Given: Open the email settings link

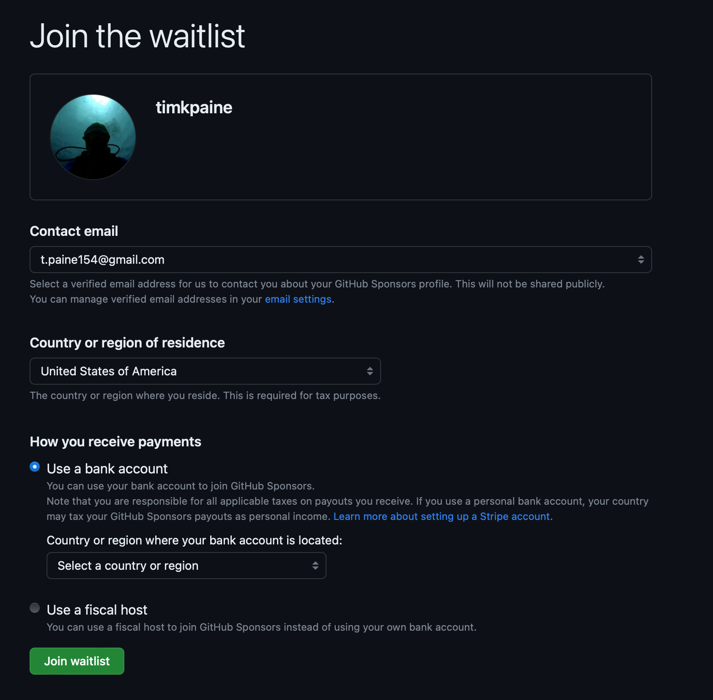Looking at the screenshot, I should (298, 299).
